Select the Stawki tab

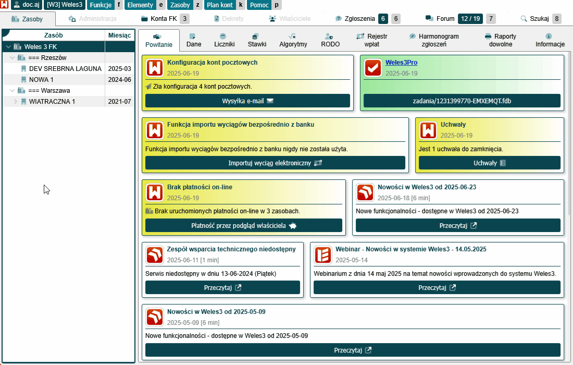coord(257,40)
